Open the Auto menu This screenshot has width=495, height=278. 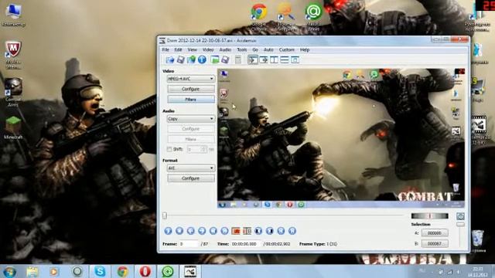[x=268, y=49]
